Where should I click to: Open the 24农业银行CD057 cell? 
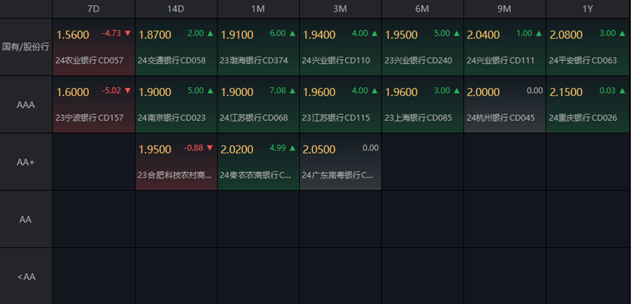(94, 47)
